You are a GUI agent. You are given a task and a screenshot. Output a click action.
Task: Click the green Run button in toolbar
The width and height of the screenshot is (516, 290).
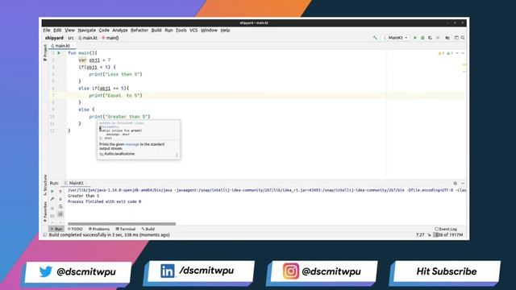(x=415, y=38)
